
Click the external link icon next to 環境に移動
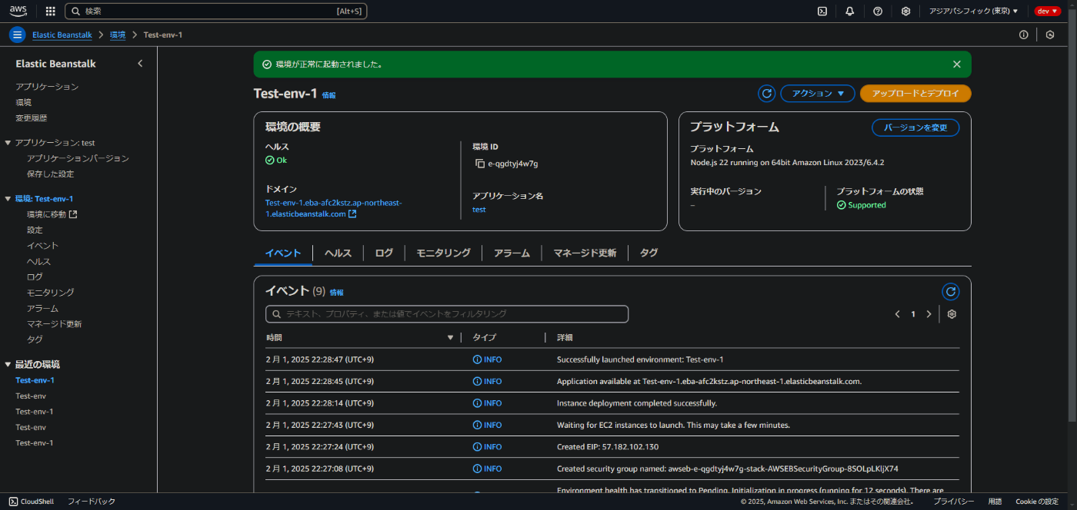pyautogui.click(x=73, y=214)
